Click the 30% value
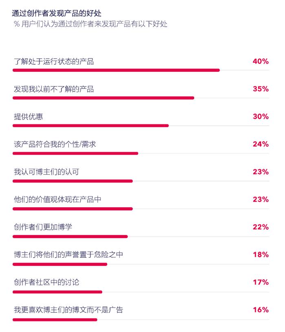 pos(261,117)
